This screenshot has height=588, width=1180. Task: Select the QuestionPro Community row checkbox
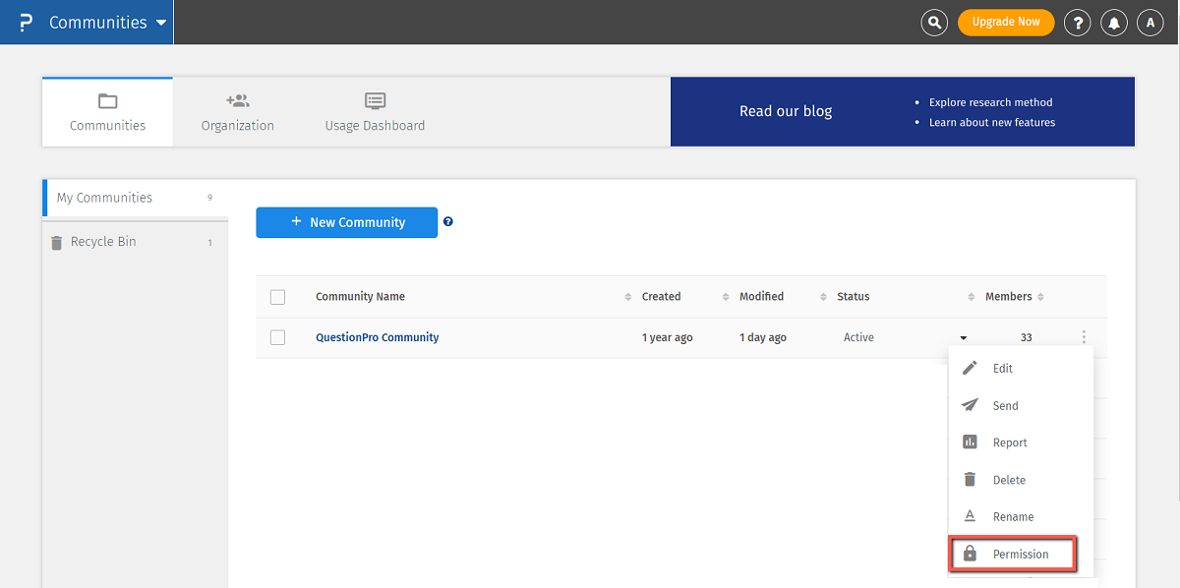tap(277, 337)
